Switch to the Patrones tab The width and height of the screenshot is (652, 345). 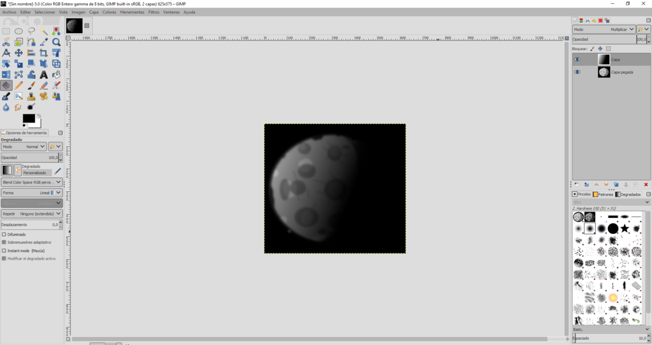click(x=604, y=194)
